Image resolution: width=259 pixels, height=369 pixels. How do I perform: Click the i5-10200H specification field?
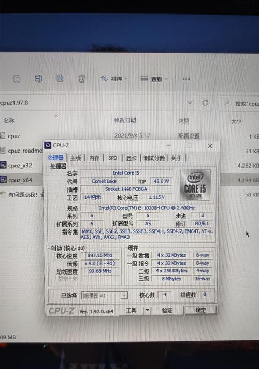(147, 208)
